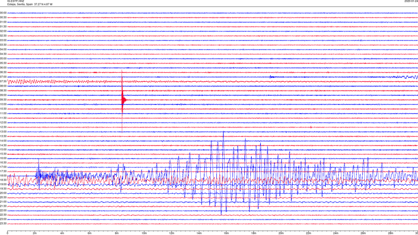Click the 09:30 time row label
The height and width of the screenshot is (235, 418).
click(x=3, y=100)
